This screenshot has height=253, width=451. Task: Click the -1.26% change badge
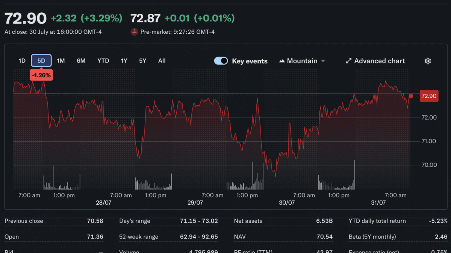pos(41,75)
